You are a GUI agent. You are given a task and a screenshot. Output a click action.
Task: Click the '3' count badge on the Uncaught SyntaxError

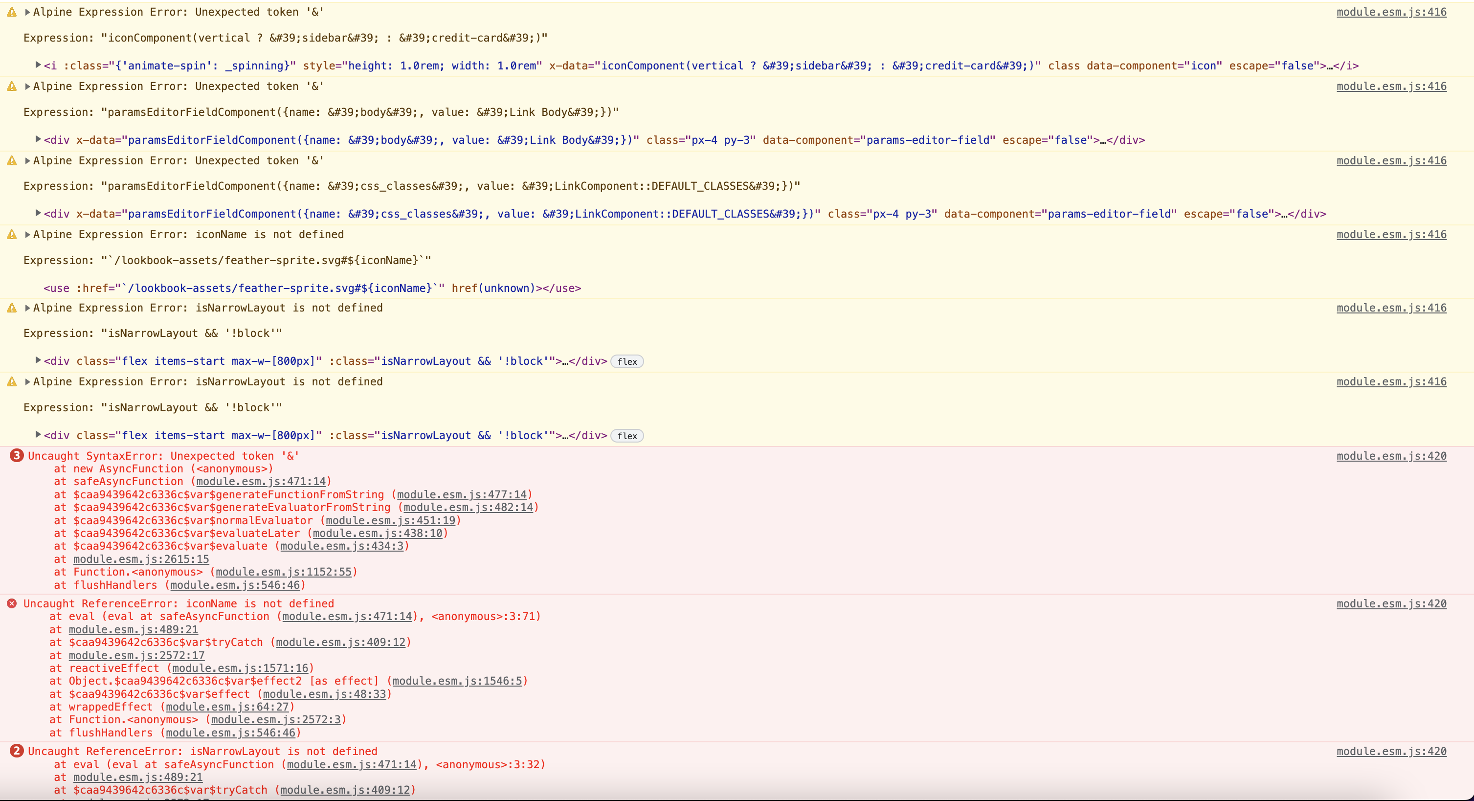point(16,456)
